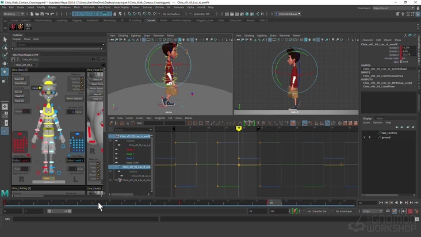Click the first custom shelf character icon
Image resolution: width=421 pixels, height=237 pixels.
pos(13,26)
